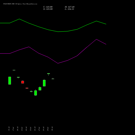Click the small red candle for 22 Jul
135x135 pixels.
click(x=27, y=88)
